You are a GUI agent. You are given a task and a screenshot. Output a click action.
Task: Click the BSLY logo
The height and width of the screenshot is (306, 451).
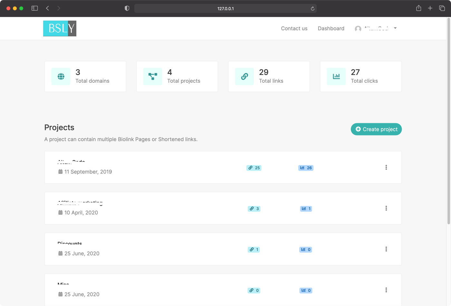(x=60, y=28)
